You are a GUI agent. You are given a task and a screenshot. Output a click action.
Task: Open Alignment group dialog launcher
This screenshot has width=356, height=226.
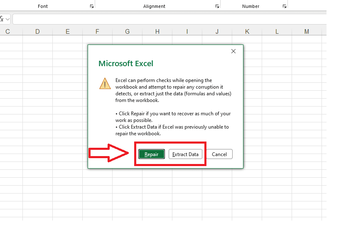(217, 6)
